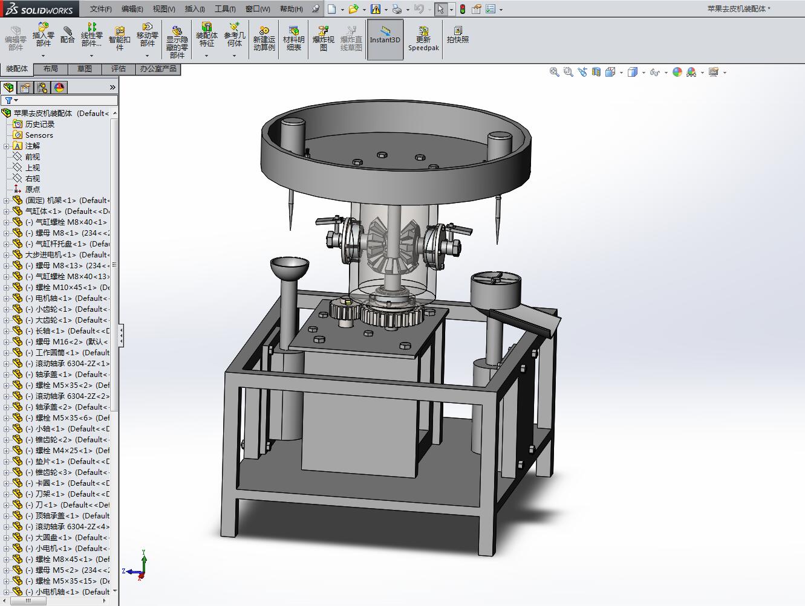The width and height of the screenshot is (805, 606).
Task: Expand the 机架<1> component node
Action: click(x=6, y=201)
